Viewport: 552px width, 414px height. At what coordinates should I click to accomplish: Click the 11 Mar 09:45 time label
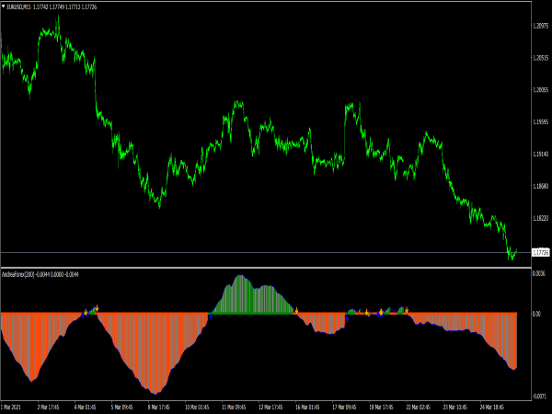[x=234, y=408]
